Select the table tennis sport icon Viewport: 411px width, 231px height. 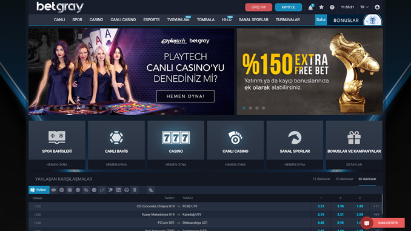point(110,190)
